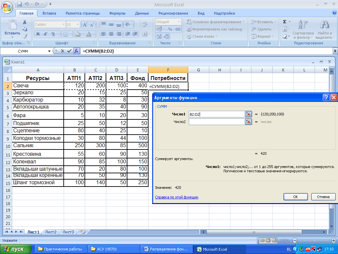The image size is (338, 254).
Task: Click the Office button logo
Action: 7,7
